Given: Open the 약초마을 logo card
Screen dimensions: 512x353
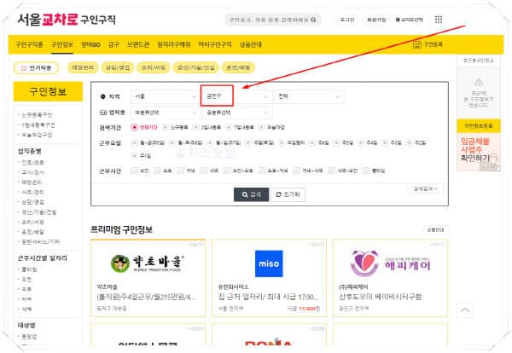Looking at the screenshot, I should 148,278.
